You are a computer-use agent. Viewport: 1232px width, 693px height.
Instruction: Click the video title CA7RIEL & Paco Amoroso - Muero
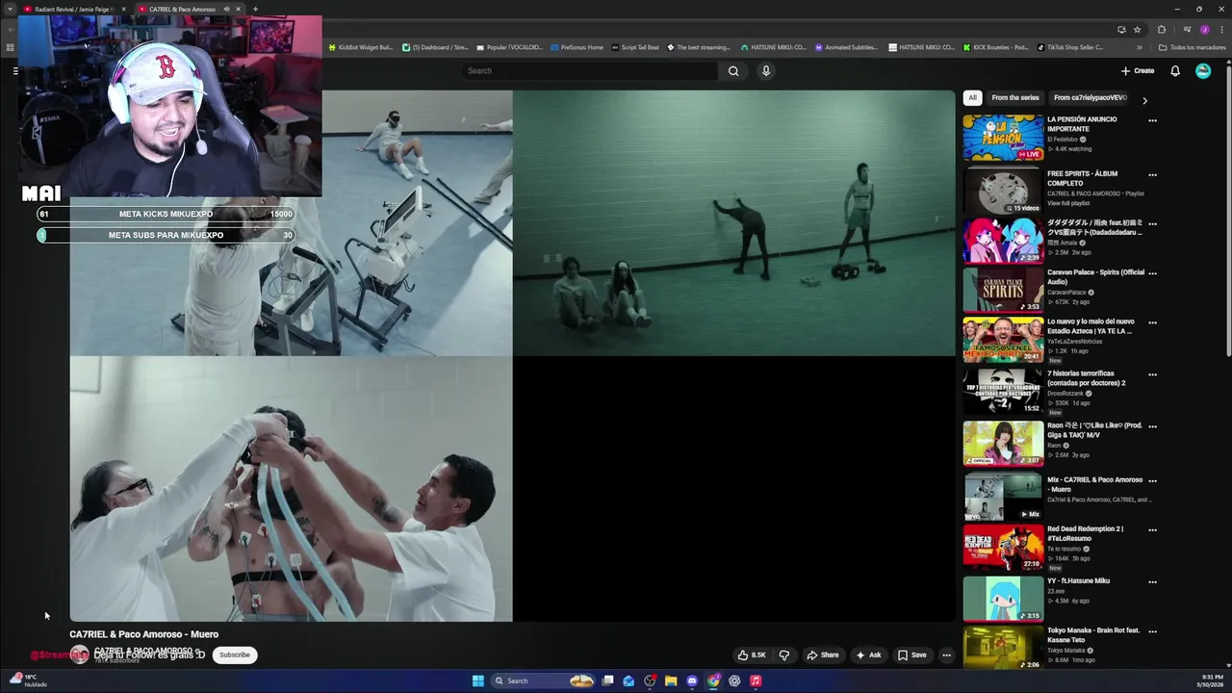(x=143, y=634)
